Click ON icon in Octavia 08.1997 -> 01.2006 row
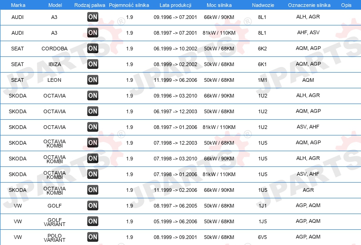 pos(93,127)
